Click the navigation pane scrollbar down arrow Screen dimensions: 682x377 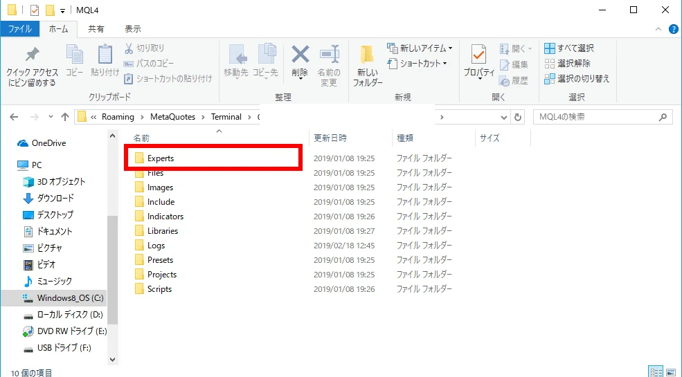point(113,360)
